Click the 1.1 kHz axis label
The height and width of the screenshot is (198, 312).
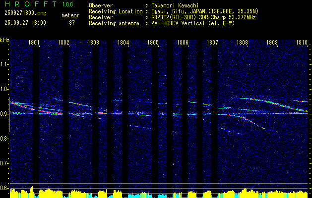[4, 64]
